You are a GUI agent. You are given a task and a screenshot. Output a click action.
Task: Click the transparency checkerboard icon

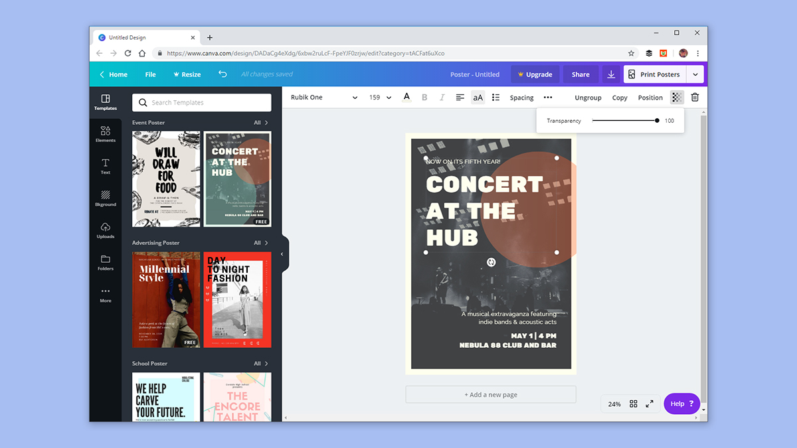click(677, 98)
